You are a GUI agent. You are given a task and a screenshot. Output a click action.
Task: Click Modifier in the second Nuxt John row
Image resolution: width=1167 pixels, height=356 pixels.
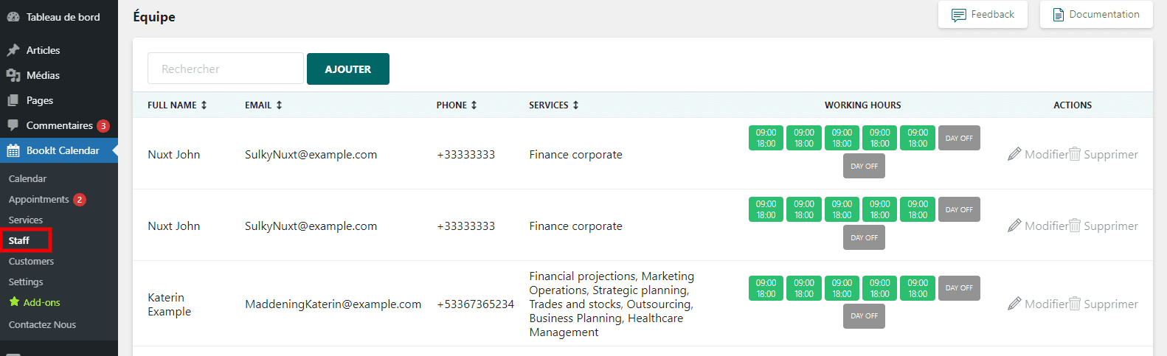click(1039, 226)
